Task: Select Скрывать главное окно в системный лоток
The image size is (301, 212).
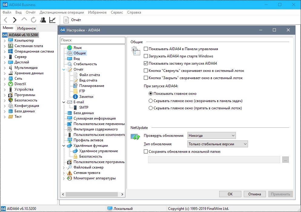Action: [151, 108]
